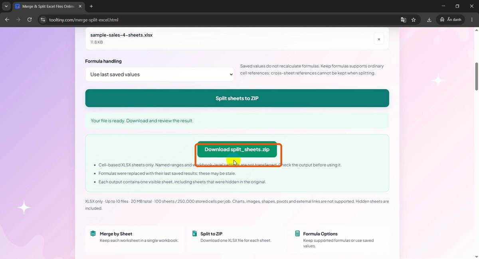Image resolution: width=479 pixels, height=259 pixels.
Task: Open the site information icon in address bar
Action: tap(43, 20)
